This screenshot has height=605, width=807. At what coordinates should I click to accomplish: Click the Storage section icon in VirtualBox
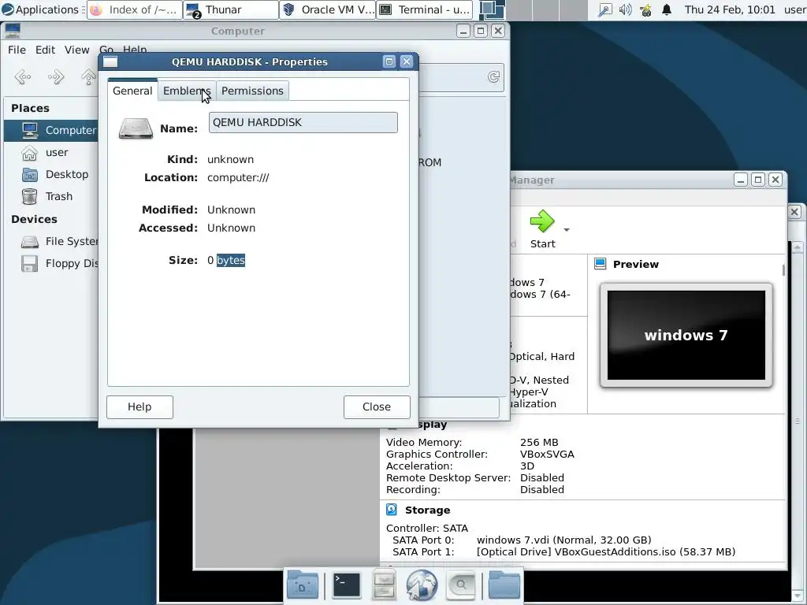(392, 510)
